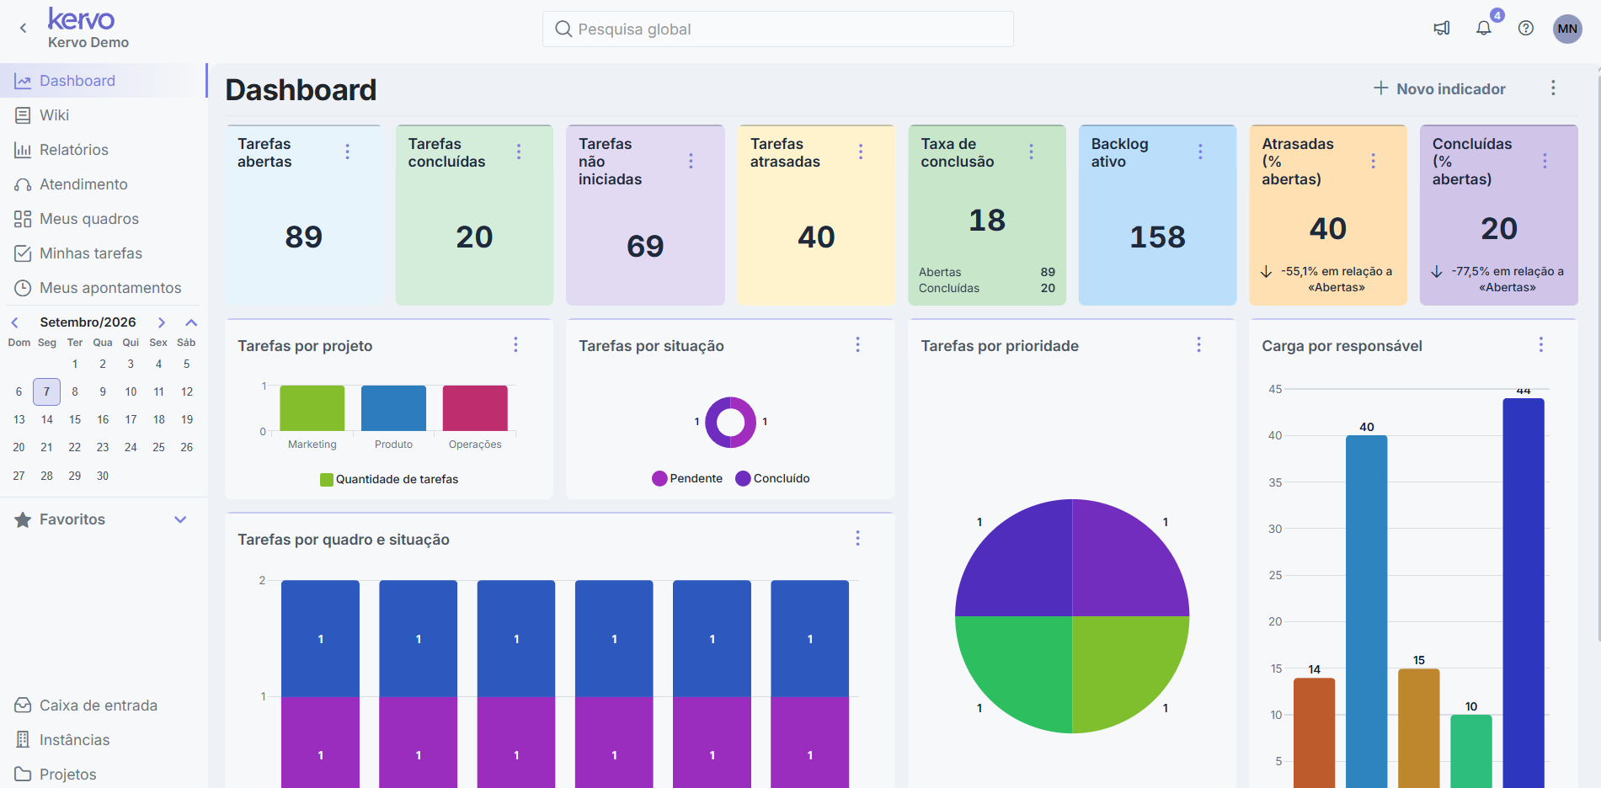Toggle Quantidade de tarefas legend swatch
This screenshot has height=788, width=1601.
tap(327, 480)
